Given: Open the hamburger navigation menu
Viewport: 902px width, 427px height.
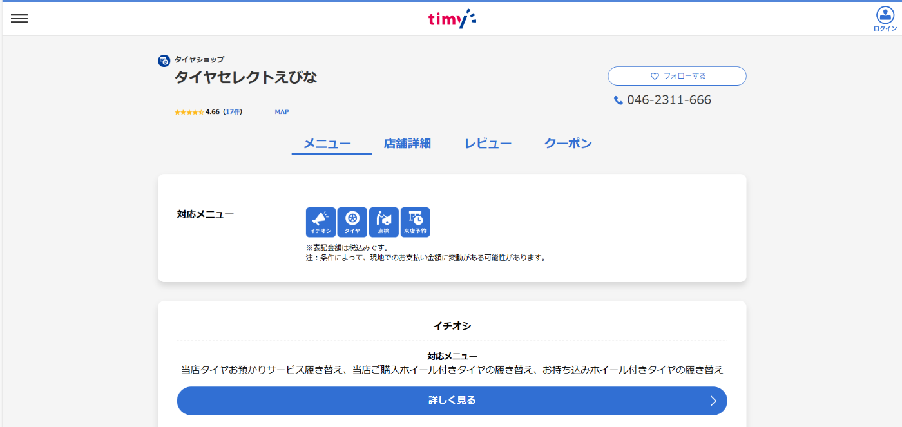Looking at the screenshot, I should 19,19.
